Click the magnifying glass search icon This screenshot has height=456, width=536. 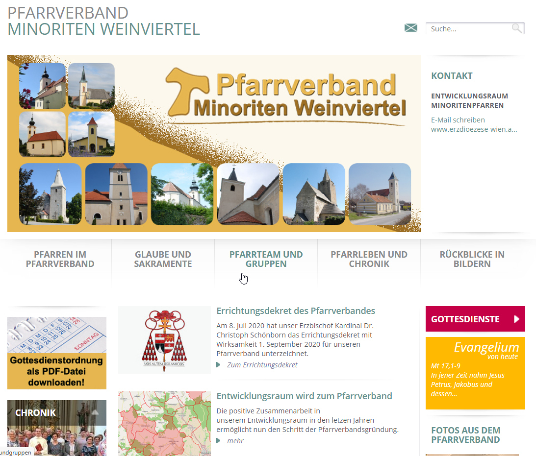[517, 28]
